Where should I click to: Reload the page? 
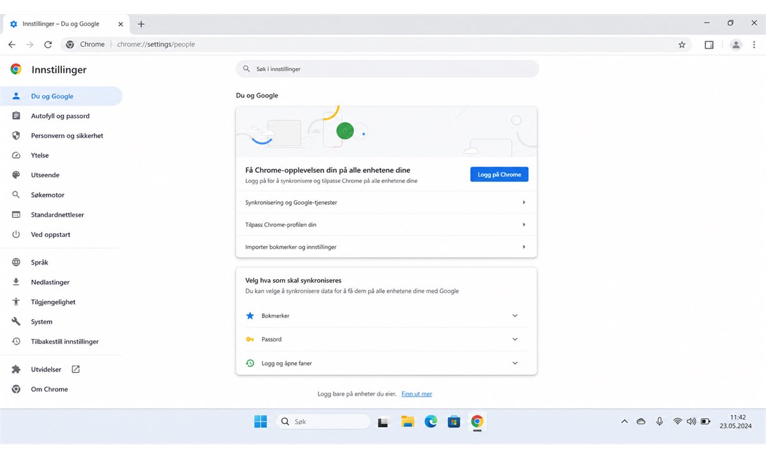click(x=48, y=45)
